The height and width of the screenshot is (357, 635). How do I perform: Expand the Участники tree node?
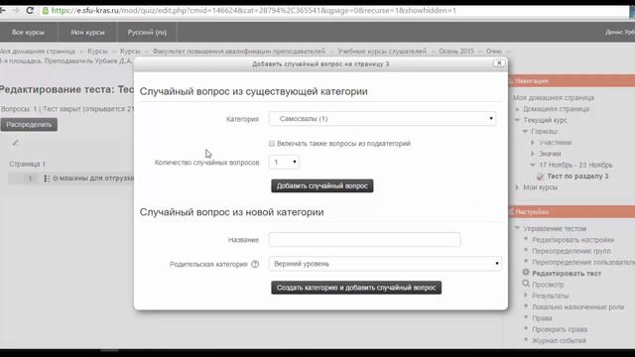[x=533, y=143]
